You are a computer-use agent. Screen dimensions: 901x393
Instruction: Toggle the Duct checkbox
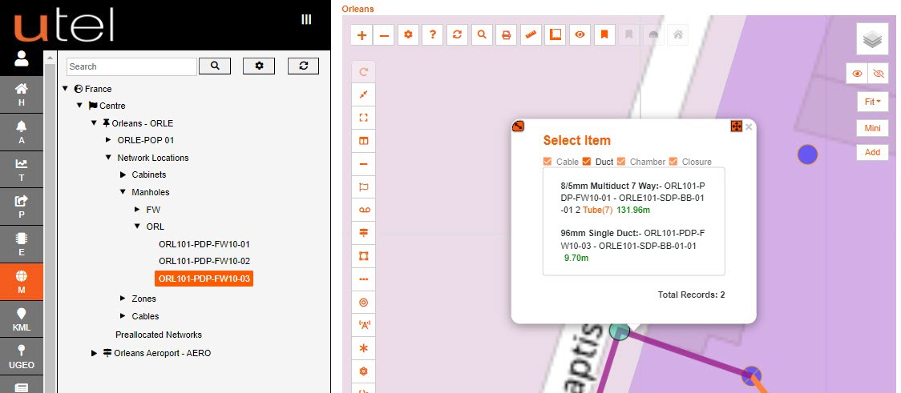click(x=587, y=162)
